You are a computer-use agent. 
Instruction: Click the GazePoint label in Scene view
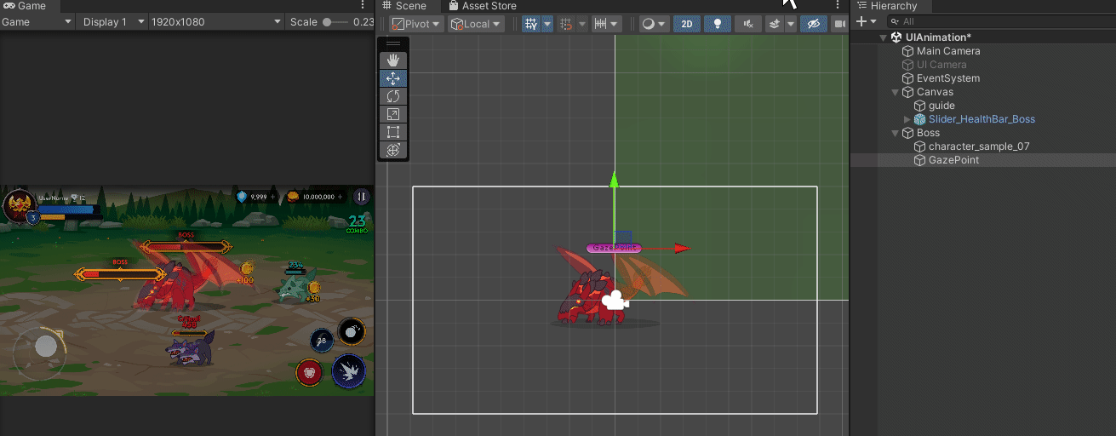[x=613, y=248]
